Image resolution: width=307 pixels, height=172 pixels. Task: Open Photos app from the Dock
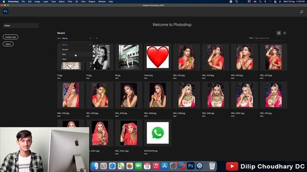coord(130,166)
